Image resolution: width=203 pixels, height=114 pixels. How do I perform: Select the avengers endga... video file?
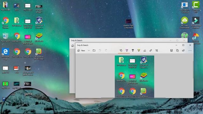[x=39, y=9]
